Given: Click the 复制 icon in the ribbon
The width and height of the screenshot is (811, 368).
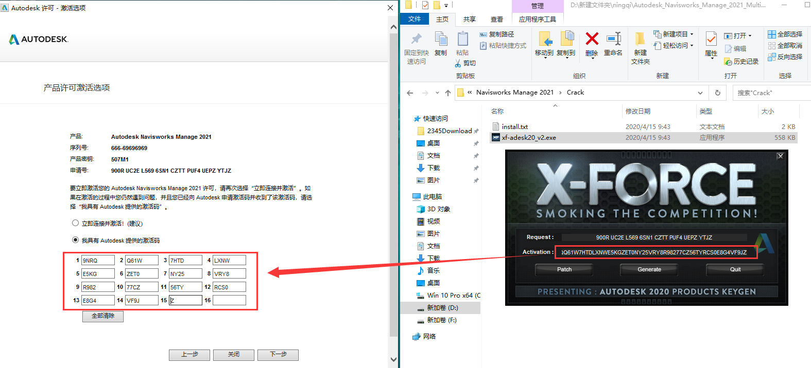Looking at the screenshot, I should tap(441, 40).
